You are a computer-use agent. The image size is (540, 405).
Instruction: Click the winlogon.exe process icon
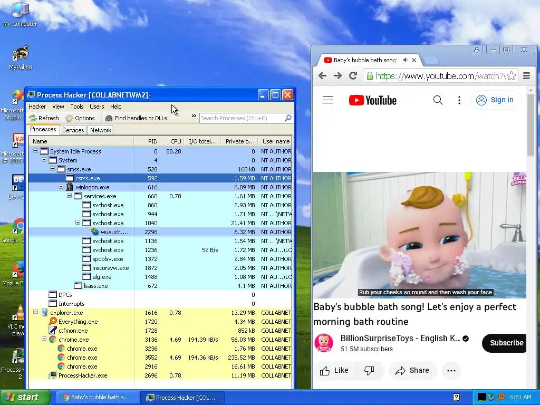click(70, 187)
